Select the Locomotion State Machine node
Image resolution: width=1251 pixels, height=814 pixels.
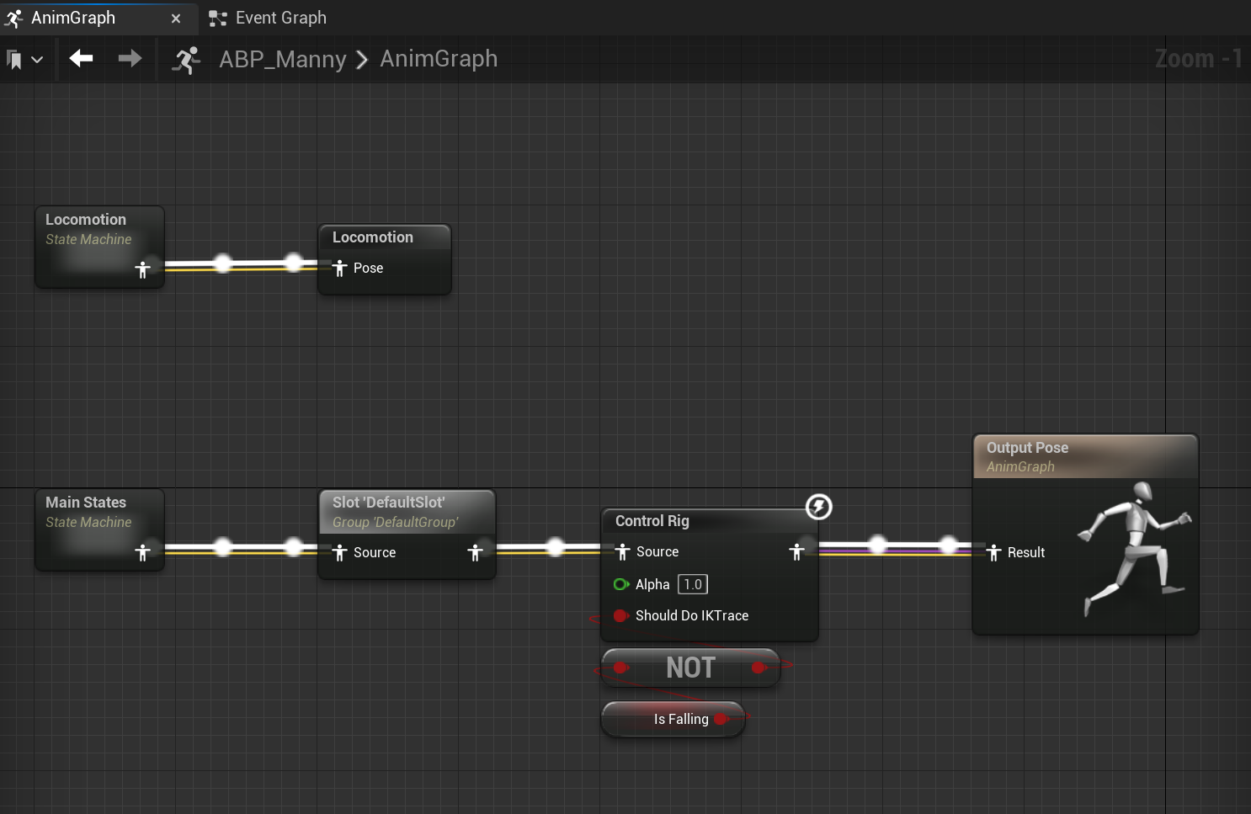point(99,247)
